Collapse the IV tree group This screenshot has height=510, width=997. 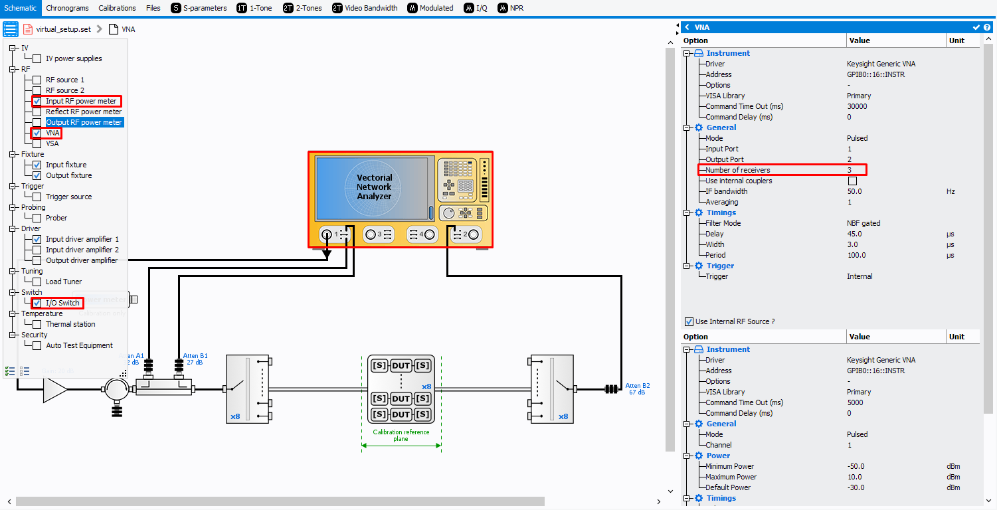coord(13,48)
